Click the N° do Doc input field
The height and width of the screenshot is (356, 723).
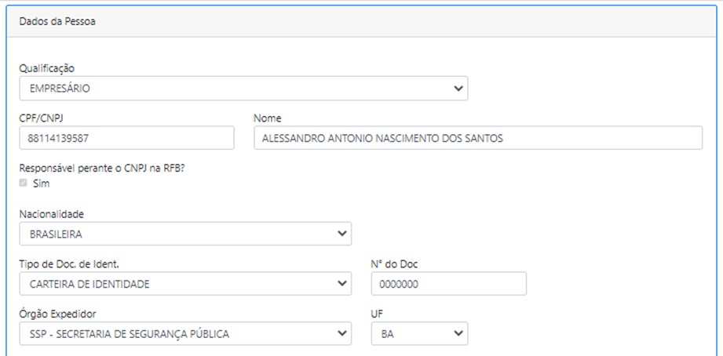tap(447, 284)
